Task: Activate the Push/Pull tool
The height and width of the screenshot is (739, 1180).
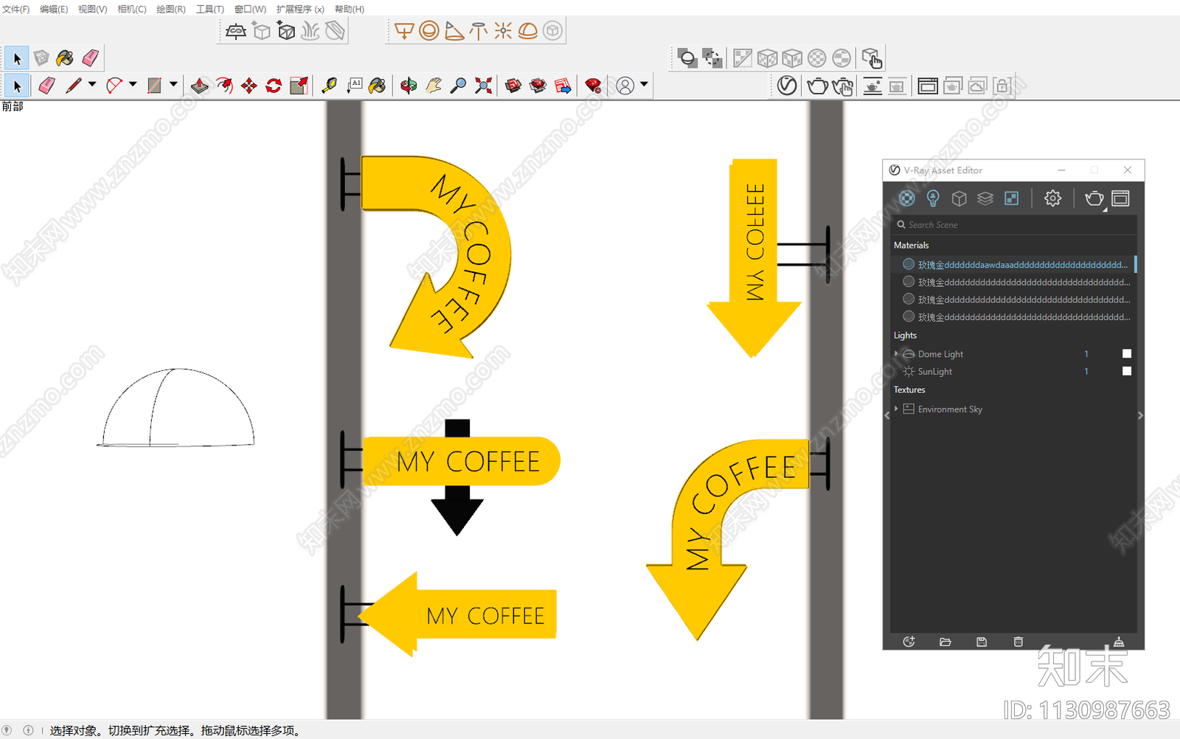Action: [x=199, y=86]
